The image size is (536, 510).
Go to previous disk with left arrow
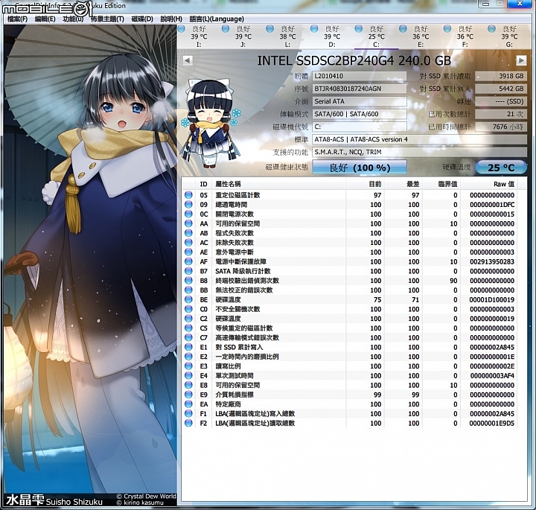click(188, 60)
